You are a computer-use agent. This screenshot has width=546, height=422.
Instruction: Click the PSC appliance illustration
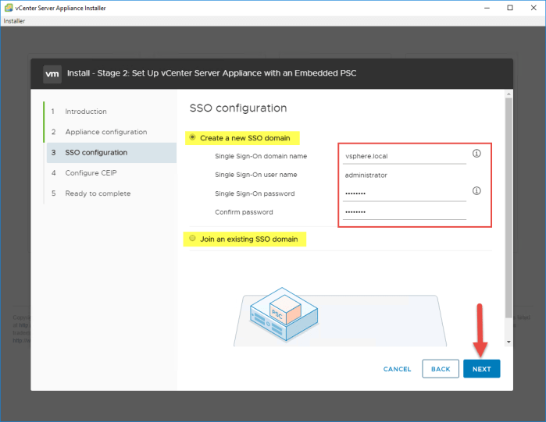284,314
